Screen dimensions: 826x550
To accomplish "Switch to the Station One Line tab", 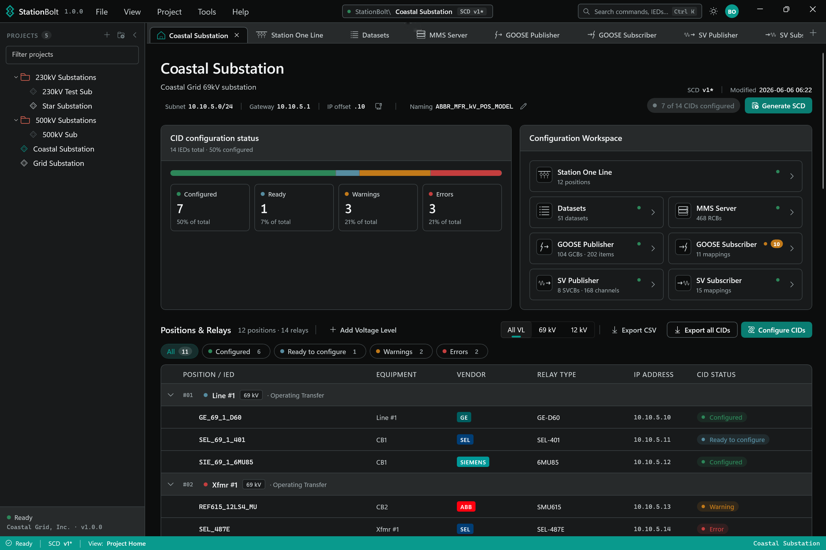I will tap(290, 35).
